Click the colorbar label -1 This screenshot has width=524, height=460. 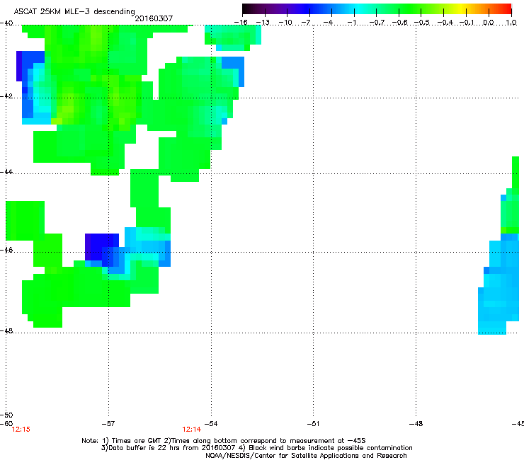point(351,23)
